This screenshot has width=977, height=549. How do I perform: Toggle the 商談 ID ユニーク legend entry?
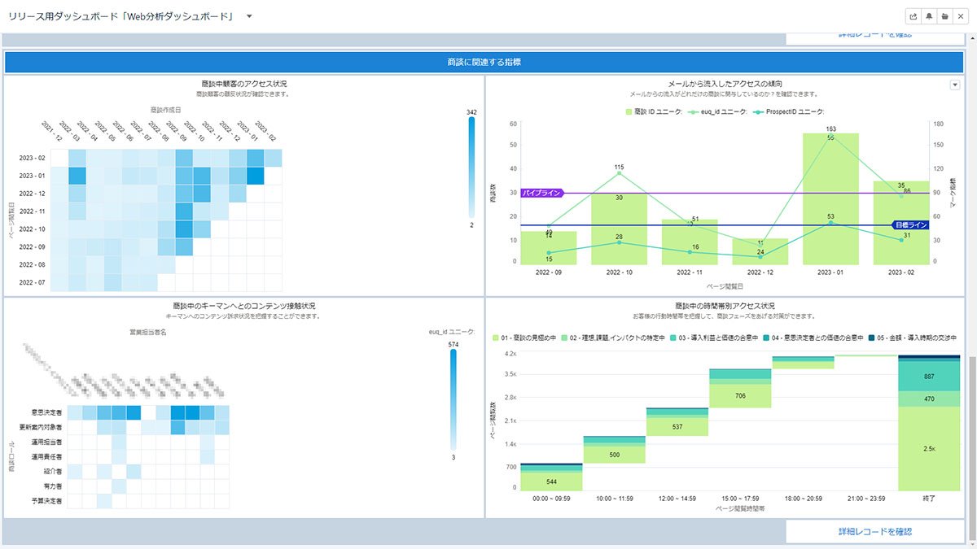click(x=655, y=111)
